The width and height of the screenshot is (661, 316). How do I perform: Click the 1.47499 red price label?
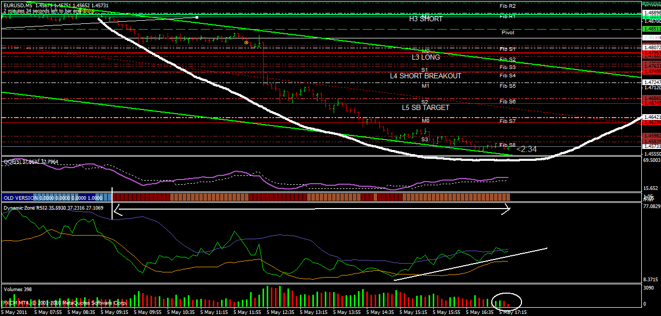[x=652, y=72]
